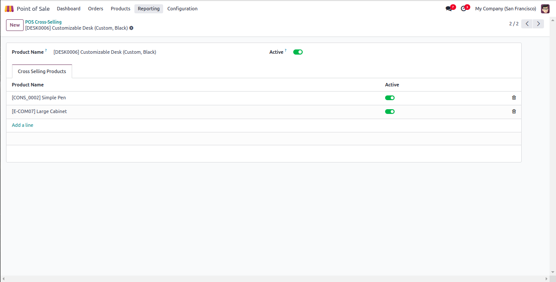The image size is (556, 282).
Task: Open the activities clock icon
Action: coord(463,9)
